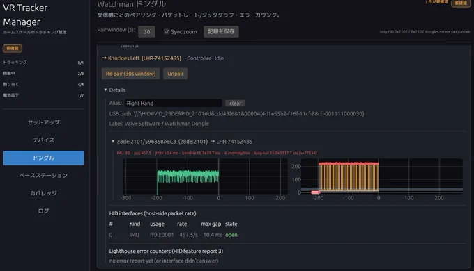Screen dimensions: 474x271
Task: Collapse the Details disclosure triangle
Action: [105, 90]
